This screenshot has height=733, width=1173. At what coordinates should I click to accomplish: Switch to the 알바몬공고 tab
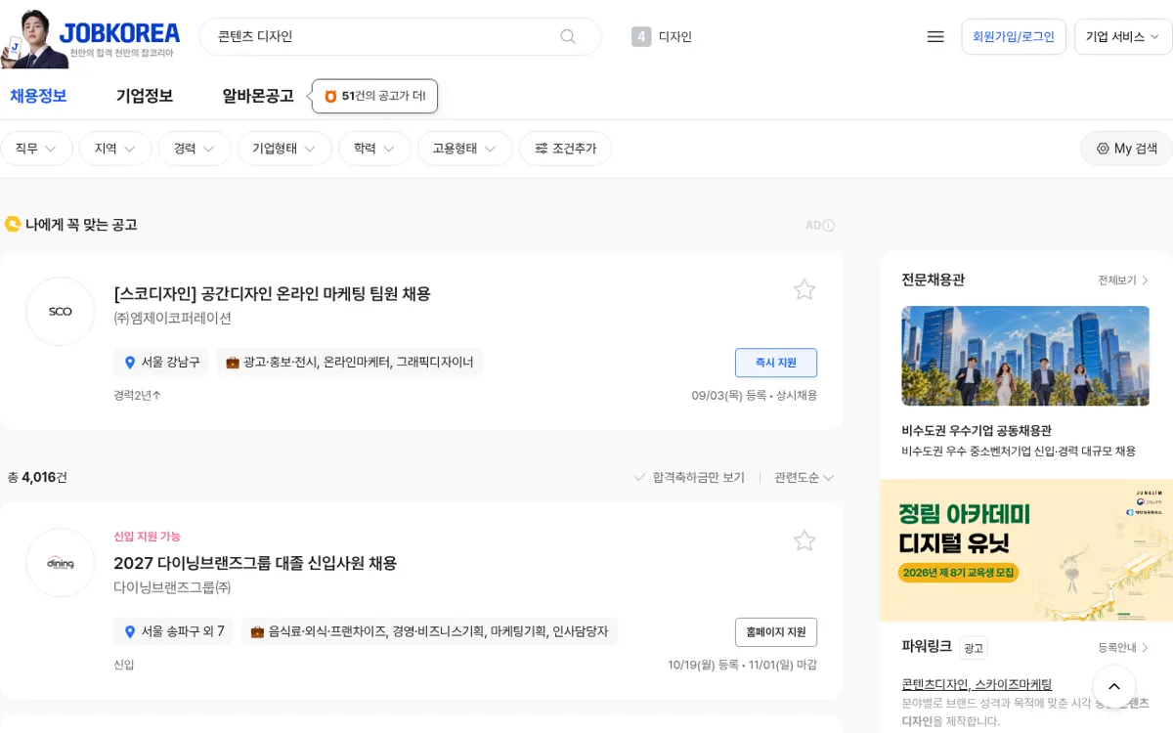[258, 96]
